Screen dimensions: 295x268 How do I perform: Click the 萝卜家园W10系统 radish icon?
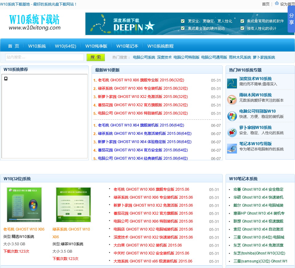(232, 132)
